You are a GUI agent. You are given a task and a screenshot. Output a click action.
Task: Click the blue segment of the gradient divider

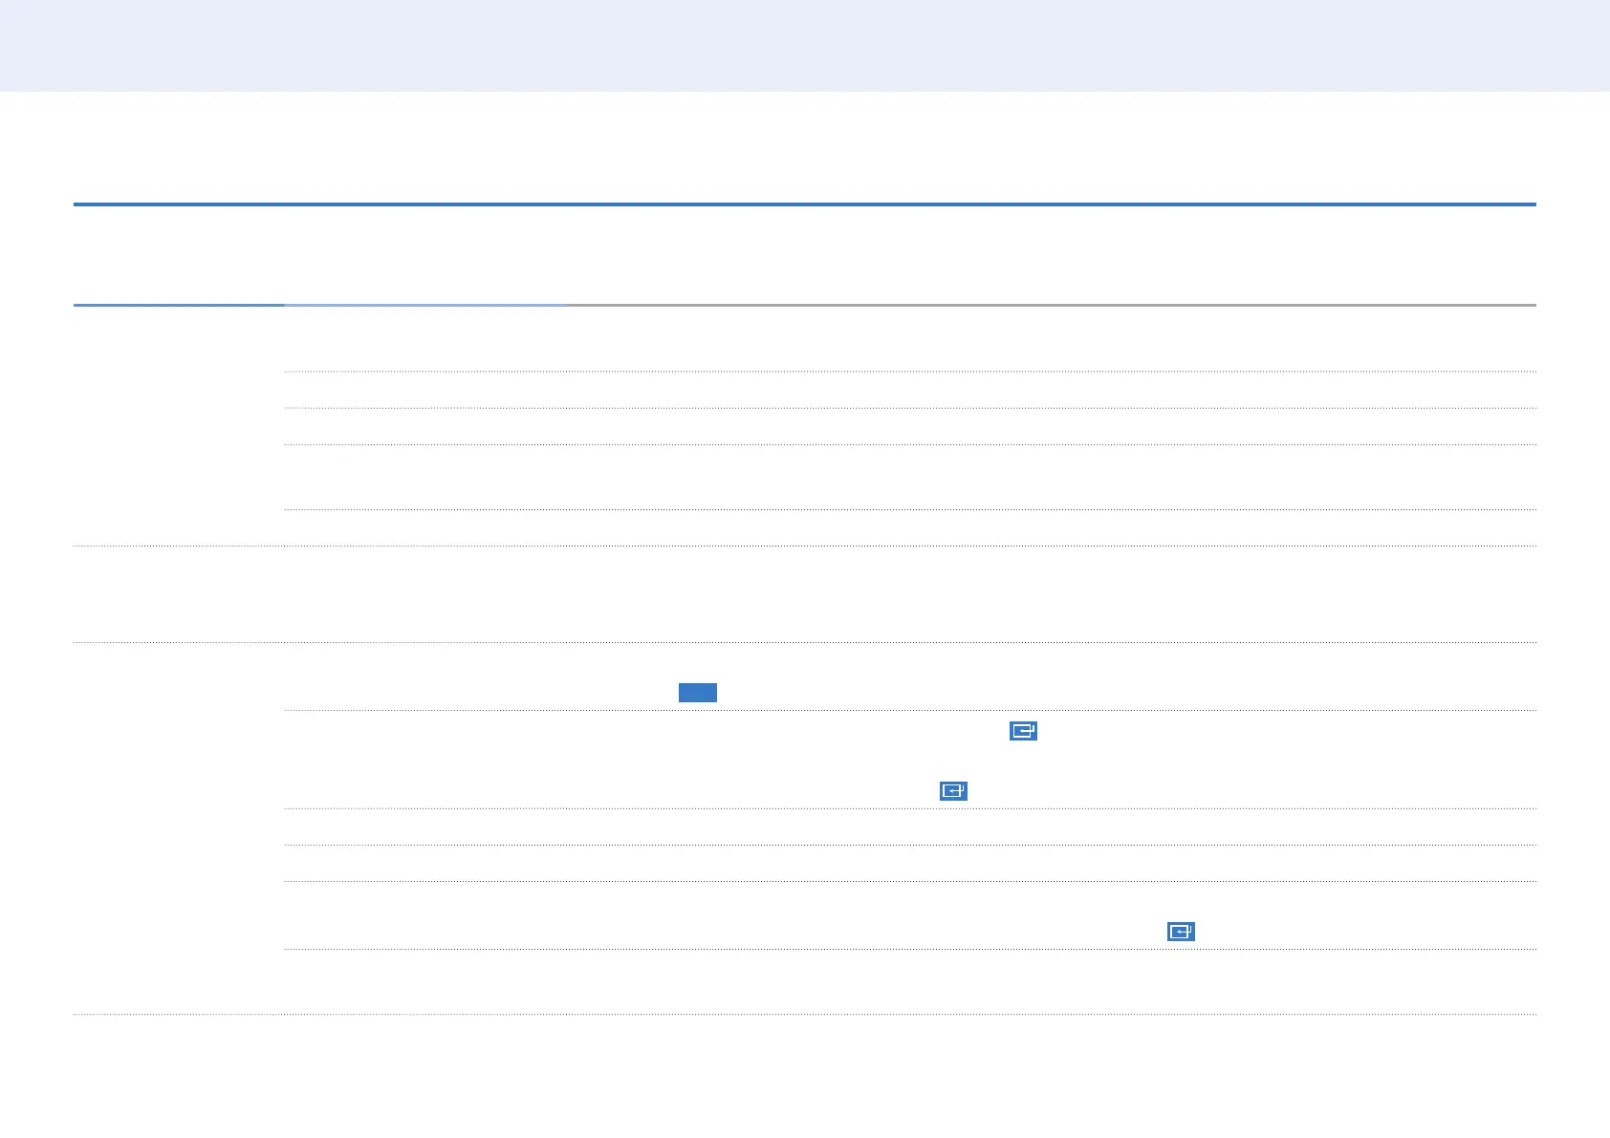point(179,305)
